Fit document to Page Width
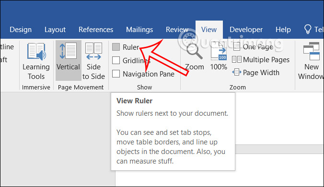324x187 pixels. click(255, 73)
